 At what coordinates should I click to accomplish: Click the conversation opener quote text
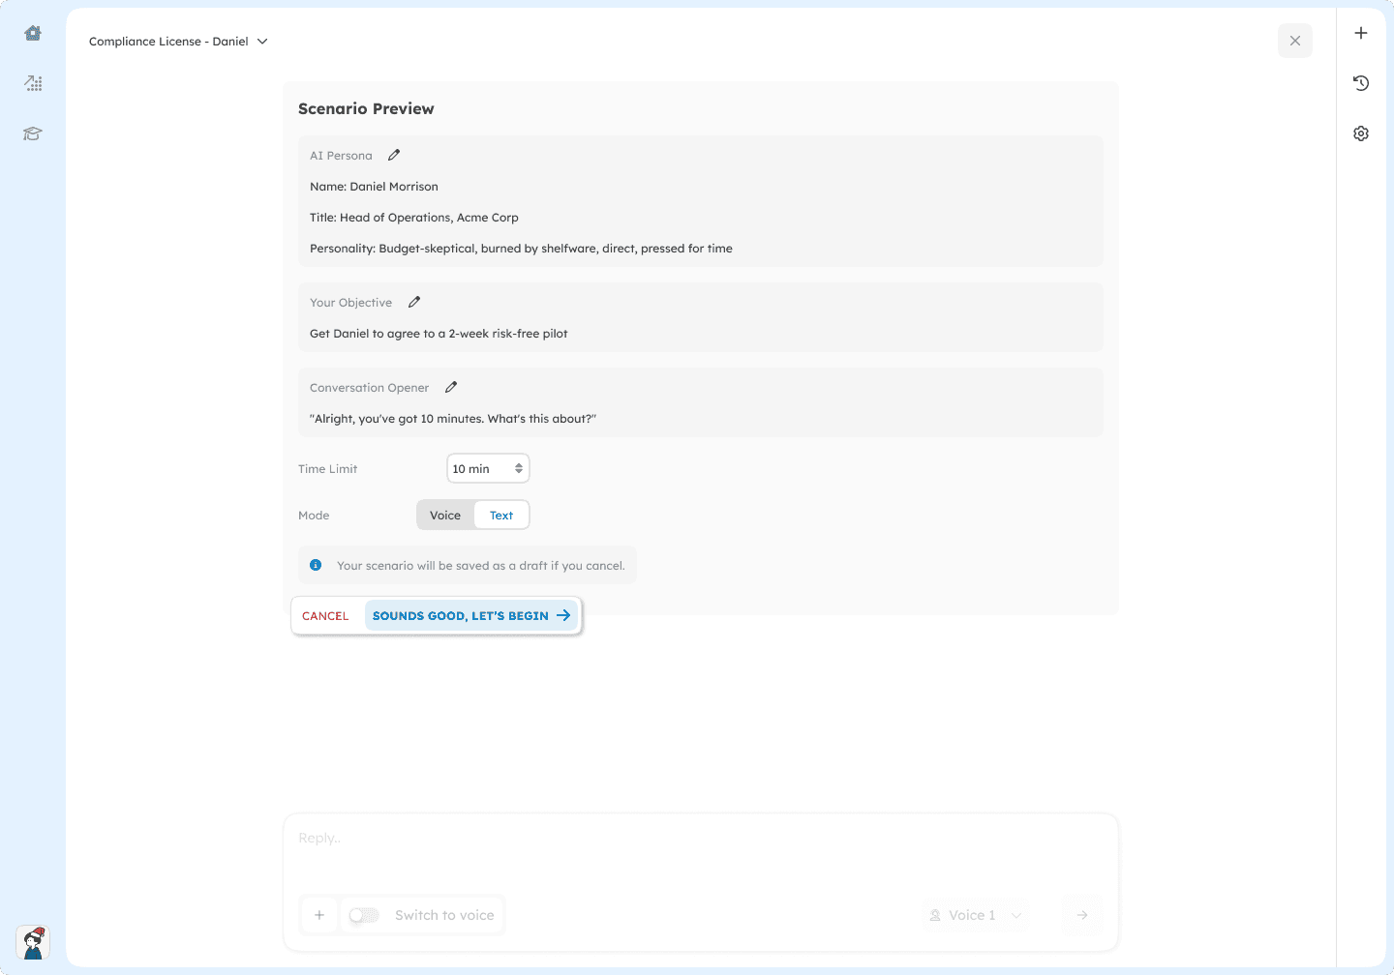453,419
